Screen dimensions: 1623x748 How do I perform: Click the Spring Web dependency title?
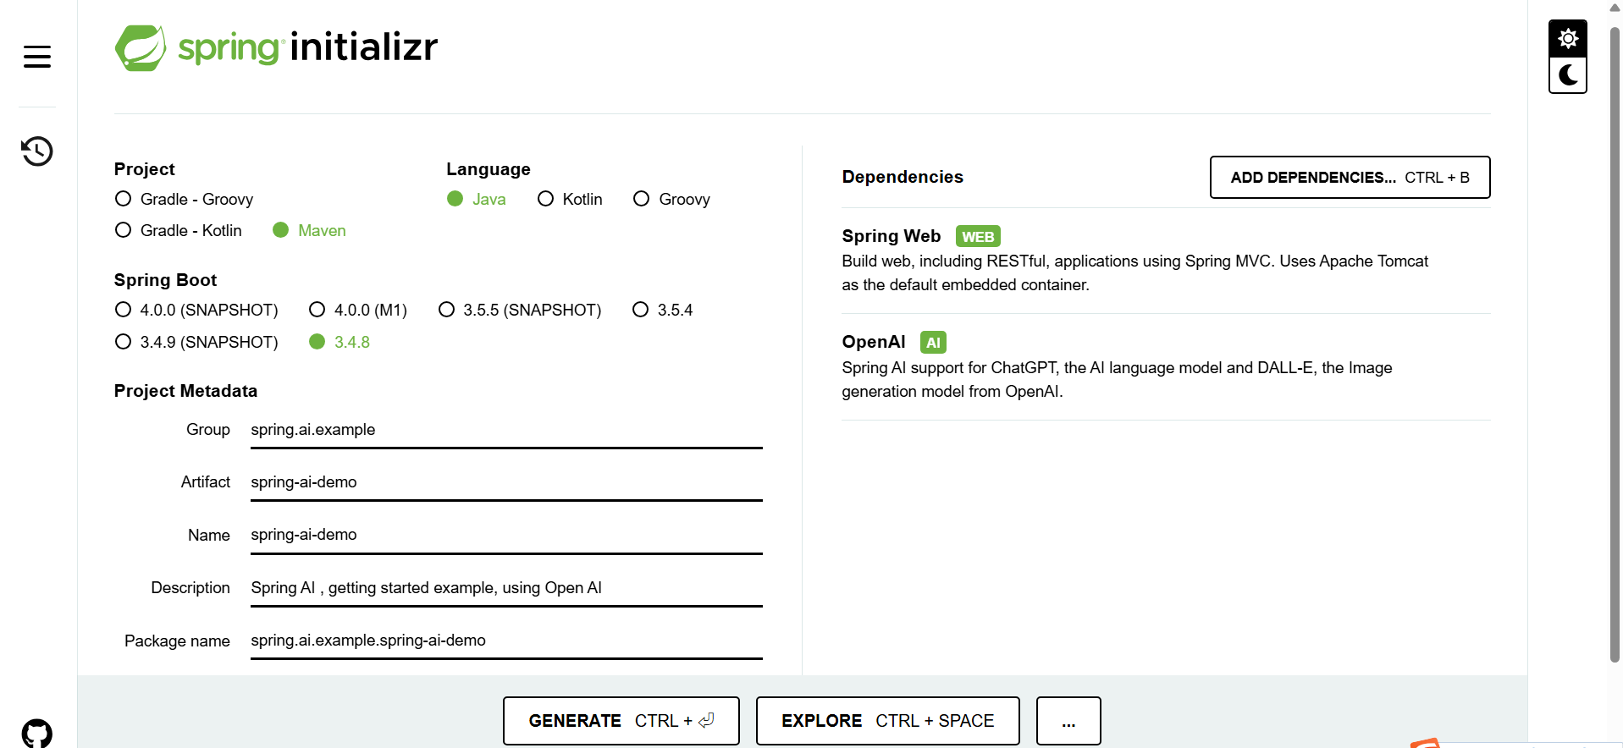point(891,236)
